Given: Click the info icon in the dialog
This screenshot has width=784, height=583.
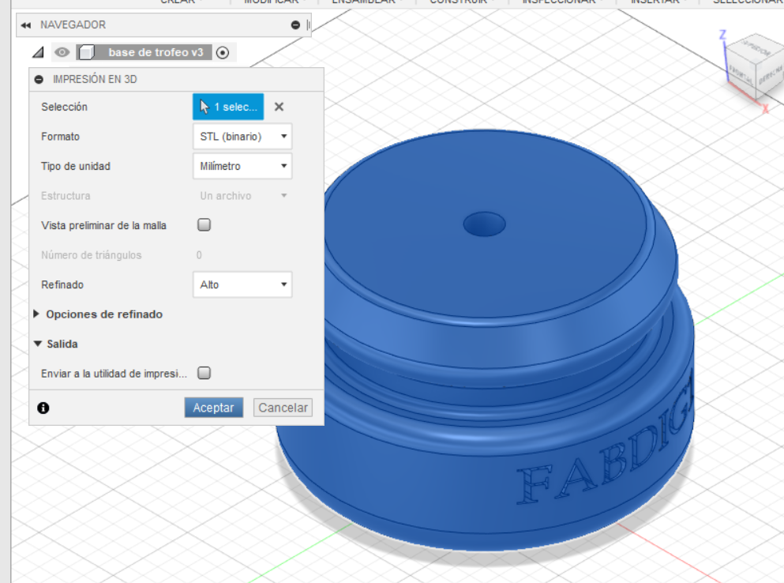Looking at the screenshot, I should pyautogui.click(x=43, y=408).
